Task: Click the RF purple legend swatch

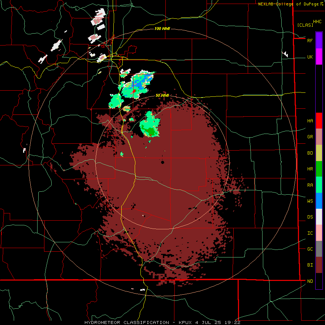Action: (319, 40)
